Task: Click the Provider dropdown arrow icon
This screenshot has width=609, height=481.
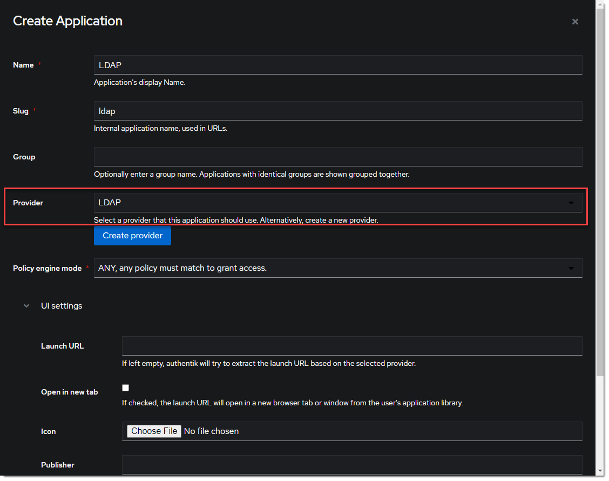Action: click(x=571, y=203)
